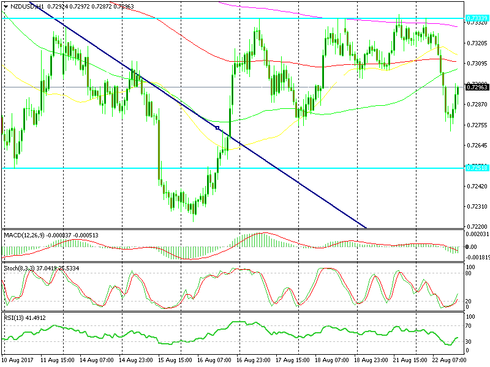Click the 0.72200 price axis label

477,226
